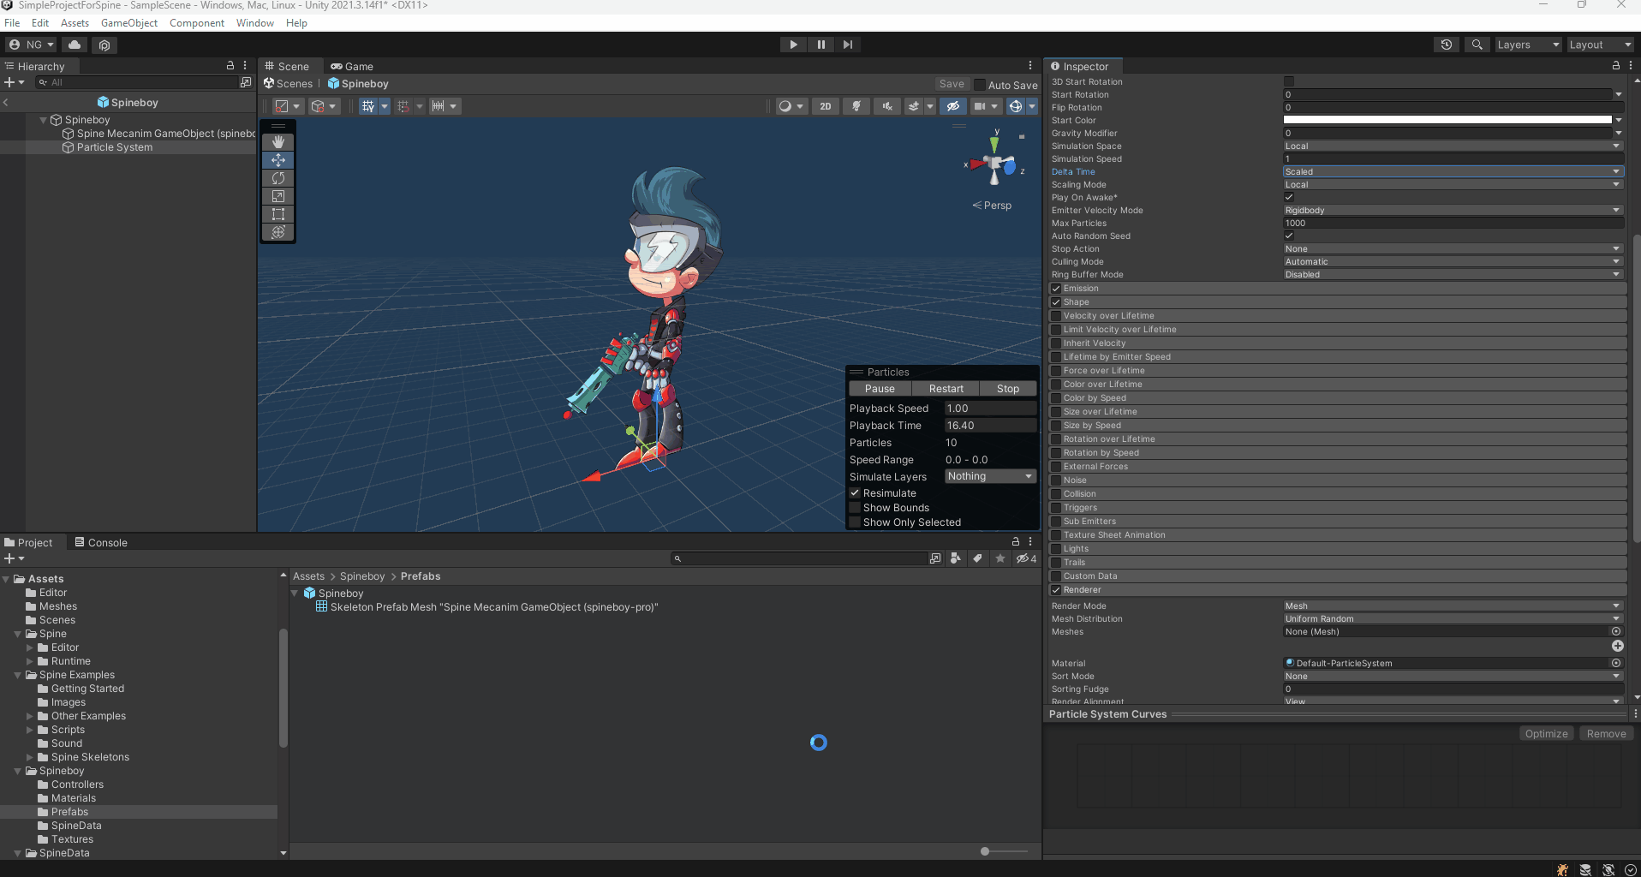Toggle scene audio icon

click(887, 106)
